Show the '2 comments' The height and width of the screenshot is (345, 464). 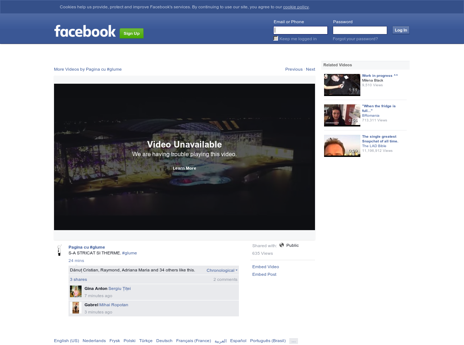pyautogui.click(x=225, y=279)
